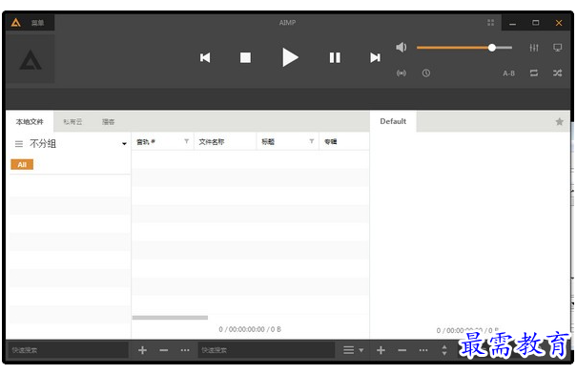577x374 pixels.
Task: Select the 本地文件 tab
Action: [30, 121]
